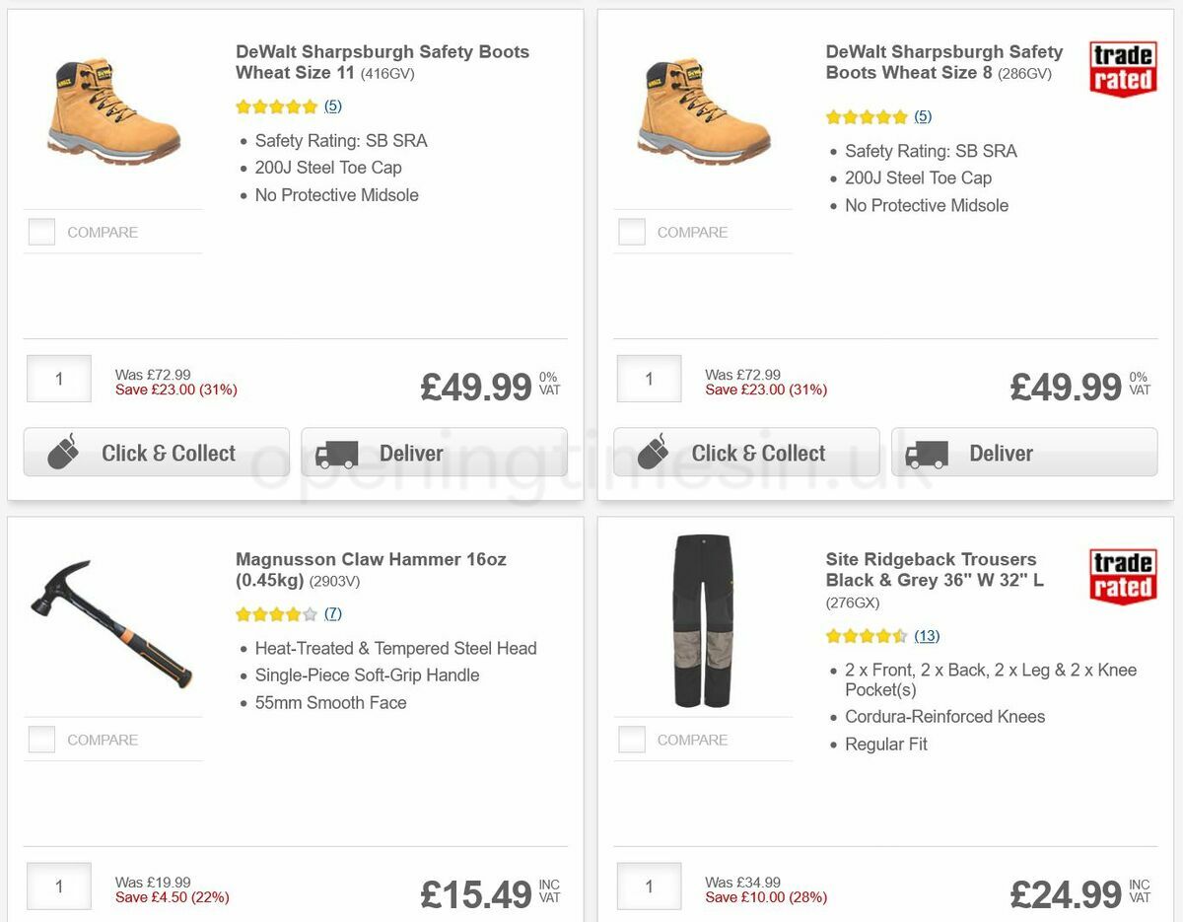Click the Click & Collect mouse icon for Size 8 boots
Image resolution: width=1183 pixels, height=922 pixels.
tap(654, 453)
